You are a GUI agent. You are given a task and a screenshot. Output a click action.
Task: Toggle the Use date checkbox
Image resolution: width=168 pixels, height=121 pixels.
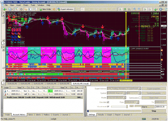click(108, 102)
